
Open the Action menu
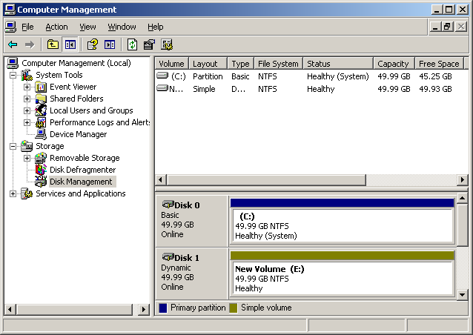pyautogui.click(x=56, y=27)
